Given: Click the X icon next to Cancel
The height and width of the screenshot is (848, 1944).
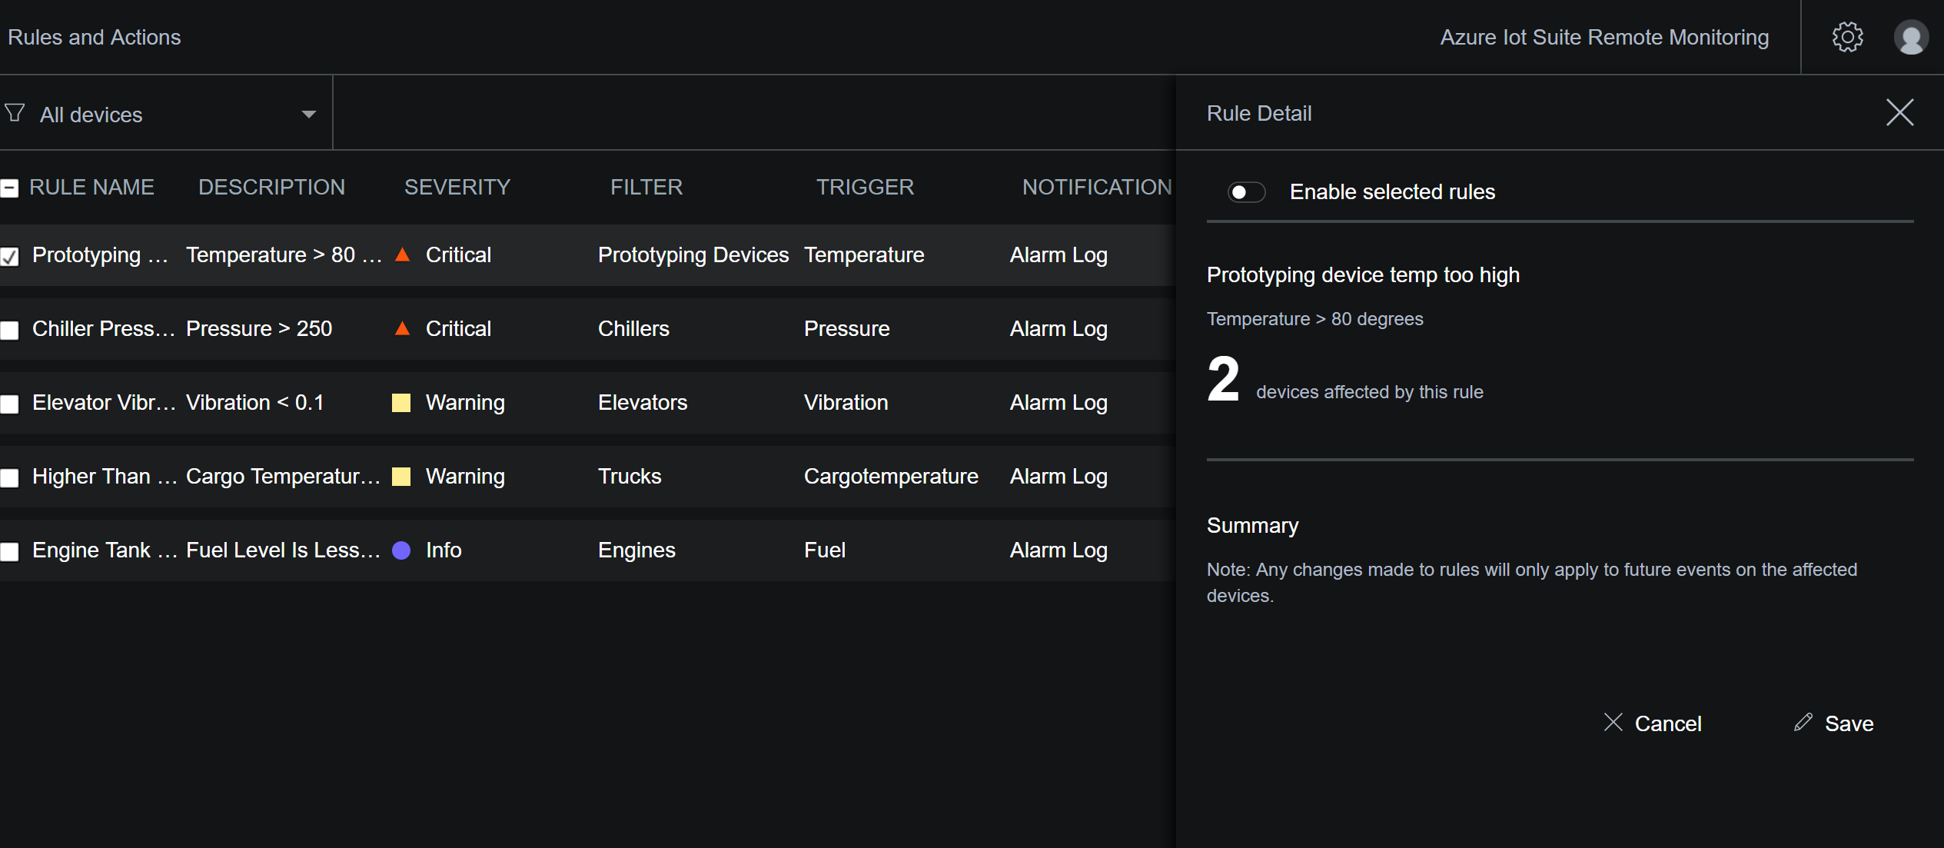Looking at the screenshot, I should (1612, 722).
